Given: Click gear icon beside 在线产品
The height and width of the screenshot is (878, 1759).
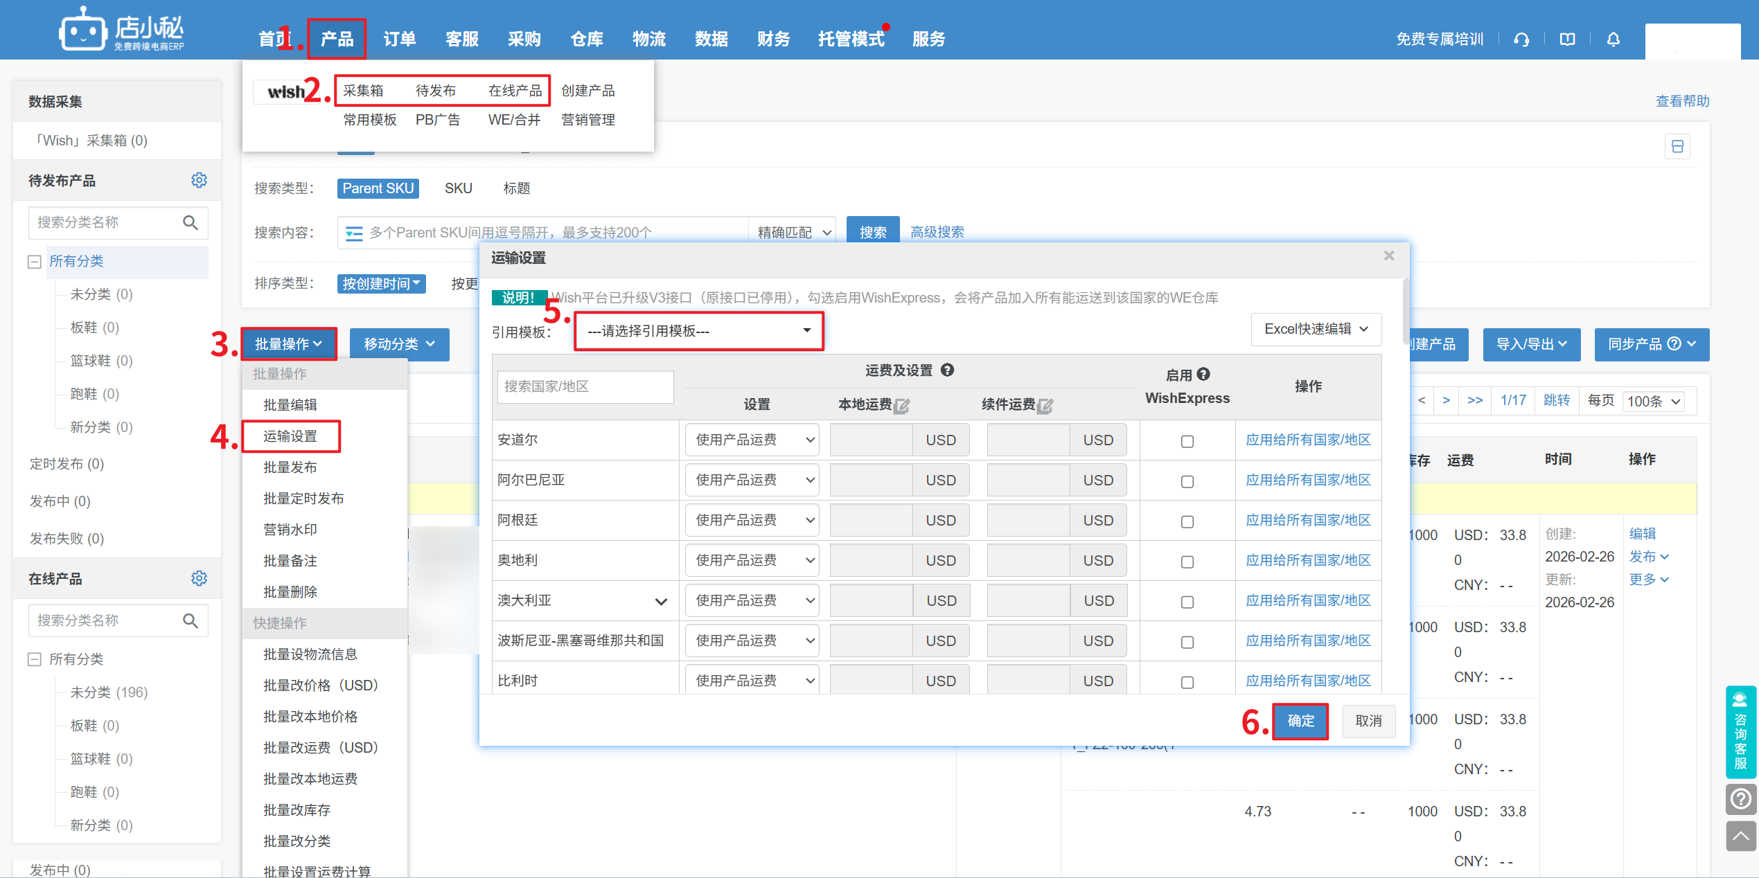Looking at the screenshot, I should [199, 578].
